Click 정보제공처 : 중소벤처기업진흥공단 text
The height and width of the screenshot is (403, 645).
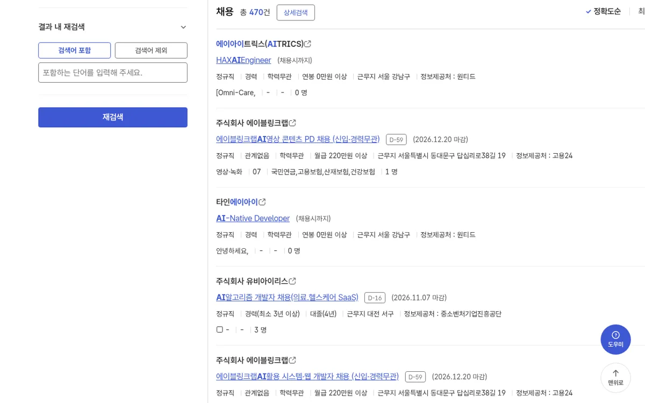(x=453, y=314)
